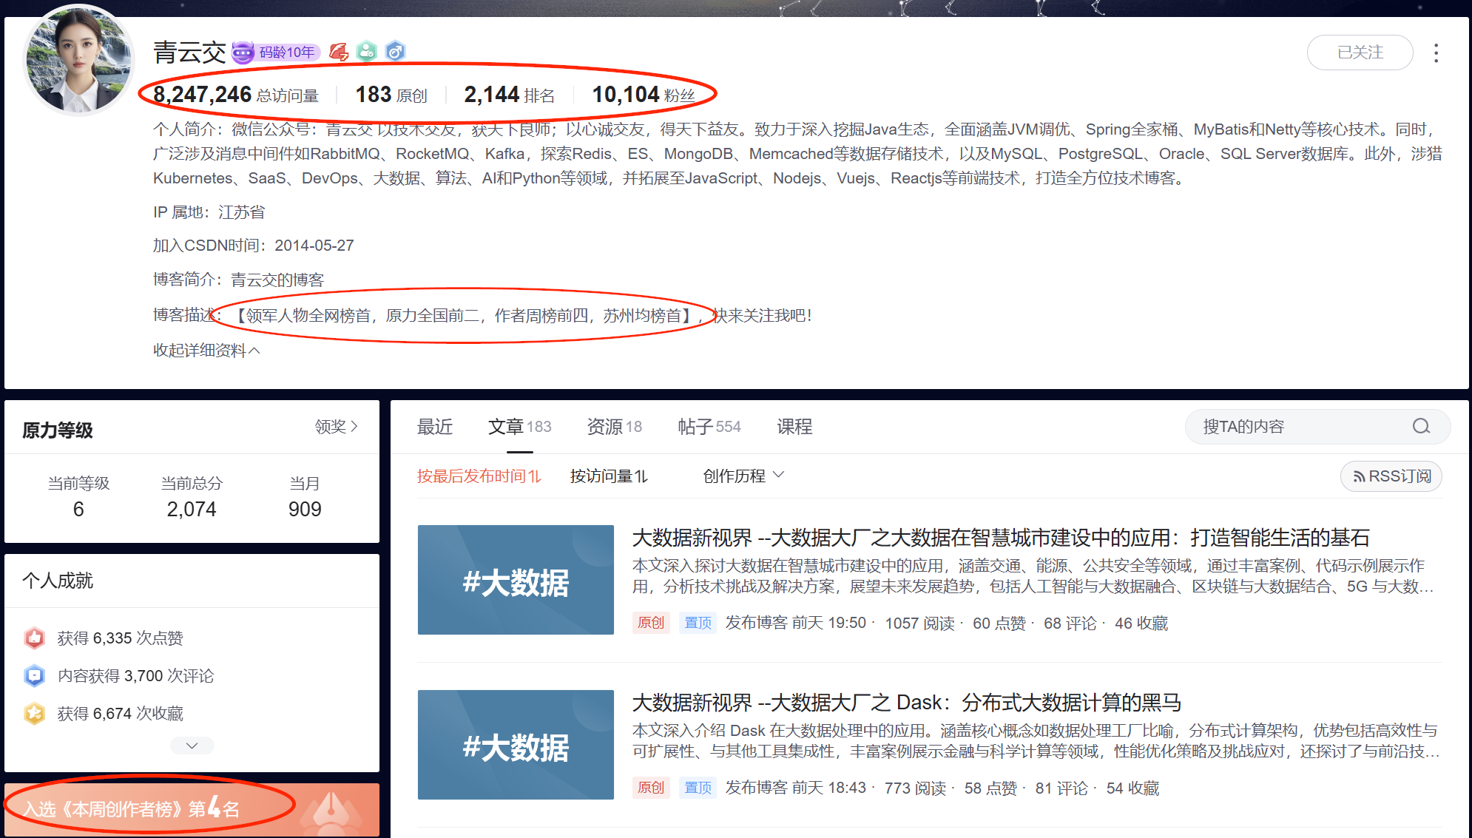The image size is (1472, 838).
Task: Click the green verified-user hexagon badge
Action: tap(367, 52)
